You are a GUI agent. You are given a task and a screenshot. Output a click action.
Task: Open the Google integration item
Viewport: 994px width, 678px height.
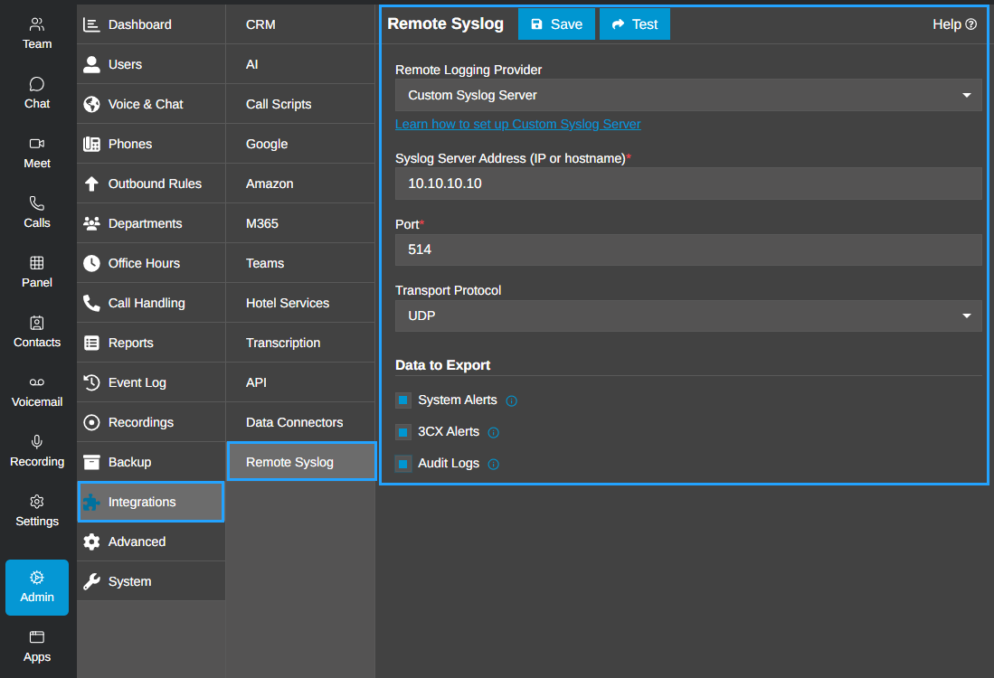(300, 144)
